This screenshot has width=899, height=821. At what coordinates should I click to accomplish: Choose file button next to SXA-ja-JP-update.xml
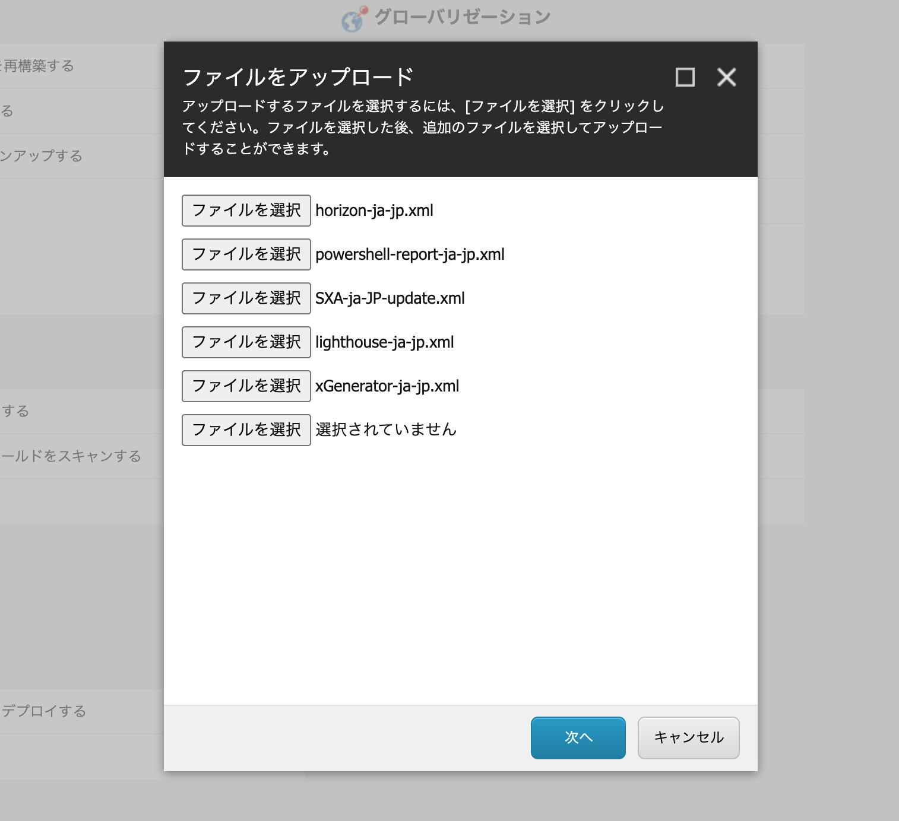(246, 298)
